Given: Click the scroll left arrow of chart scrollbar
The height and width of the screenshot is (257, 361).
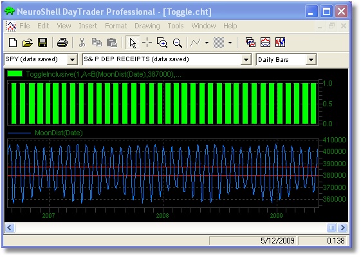Looking at the screenshot, I should point(10,228).
